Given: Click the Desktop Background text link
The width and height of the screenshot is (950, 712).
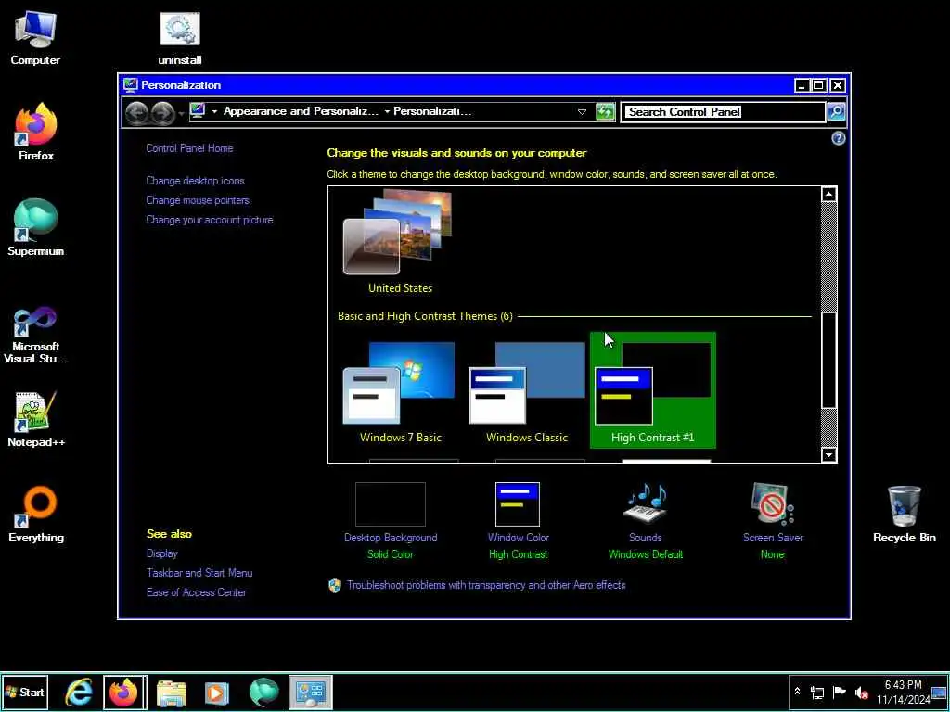Looking at the screenshot, I should tap(391, 538).
